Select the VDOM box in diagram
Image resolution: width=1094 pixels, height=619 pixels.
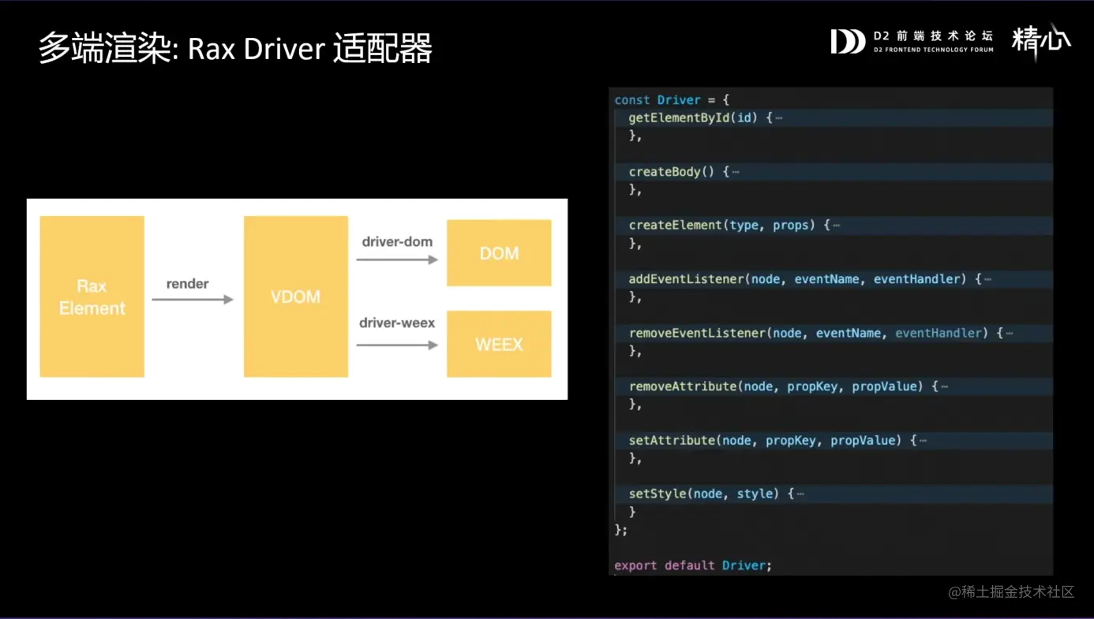295,296
